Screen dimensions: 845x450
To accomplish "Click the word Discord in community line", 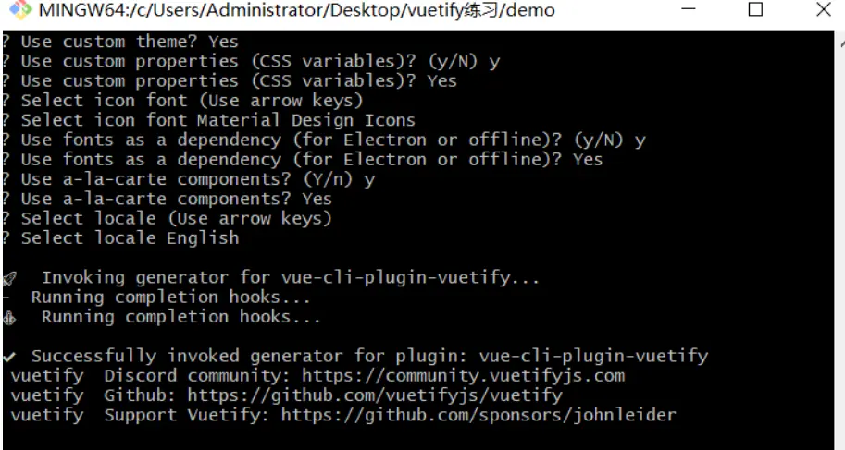I will click(x=140, y=376).
